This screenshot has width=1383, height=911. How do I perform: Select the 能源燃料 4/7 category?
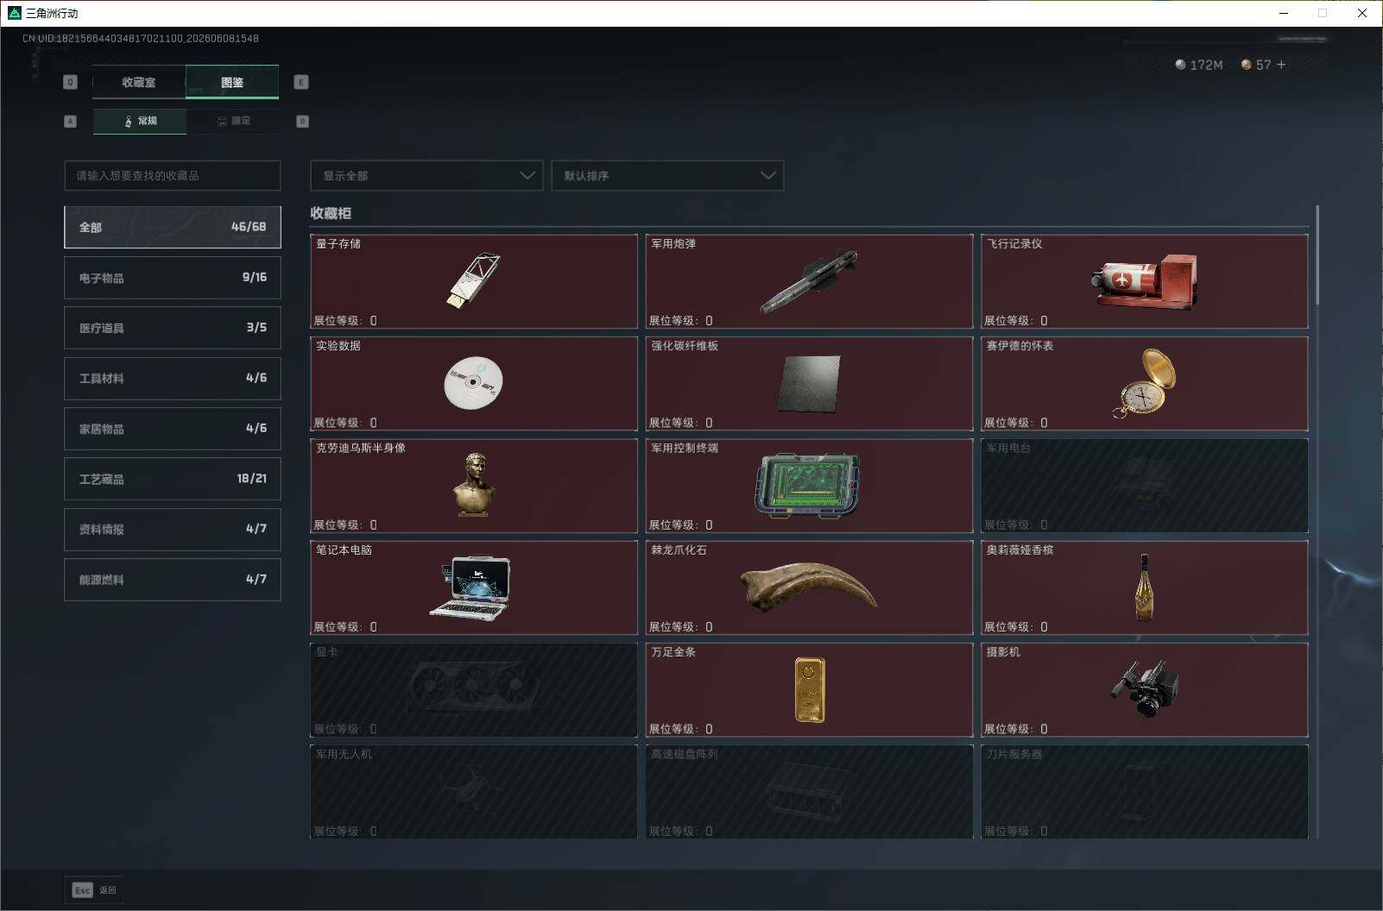pos(173,580)
